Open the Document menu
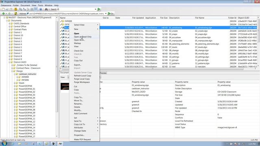This screenshot has width=260, height=146. pyautogui.click(x=25, y=5)
